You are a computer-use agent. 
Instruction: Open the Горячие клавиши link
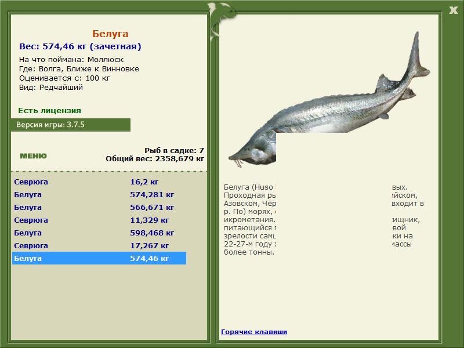pos(254,332)
